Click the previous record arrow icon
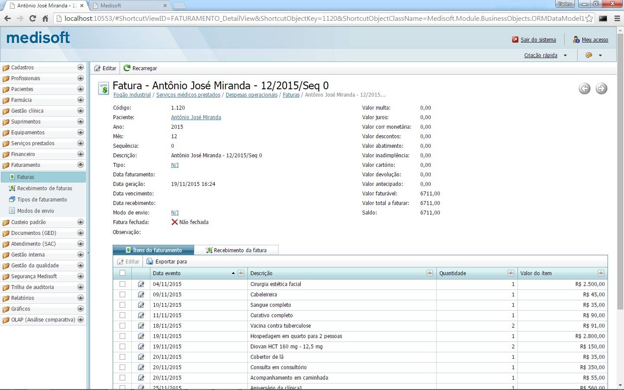This screenshot has height=390, width=624. 585,88
